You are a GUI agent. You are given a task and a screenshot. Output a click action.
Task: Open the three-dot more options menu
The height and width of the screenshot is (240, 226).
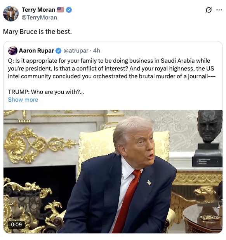[219, 10]
